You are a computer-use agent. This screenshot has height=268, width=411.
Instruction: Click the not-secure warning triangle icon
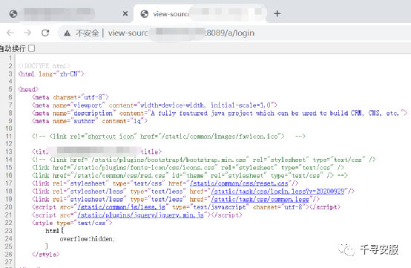pyautogui.click(x=67, y=33)
